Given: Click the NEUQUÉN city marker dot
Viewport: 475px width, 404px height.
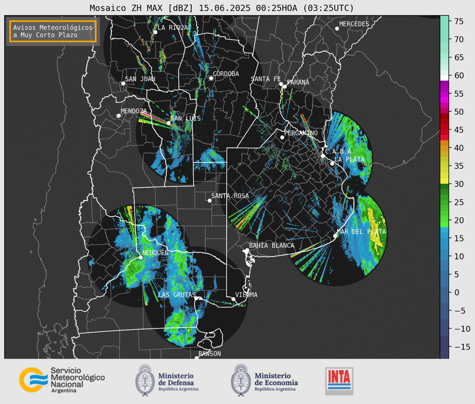Looking at the screenshot, I should (140, 257).
